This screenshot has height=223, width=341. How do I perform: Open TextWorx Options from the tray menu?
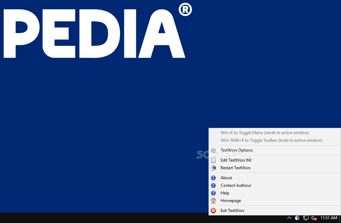tap(275, 150)
